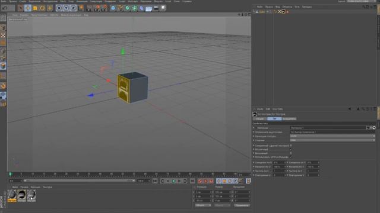380x213 pixels.
Task: Click the Record Active Objects button
Action: coord(200,181)
